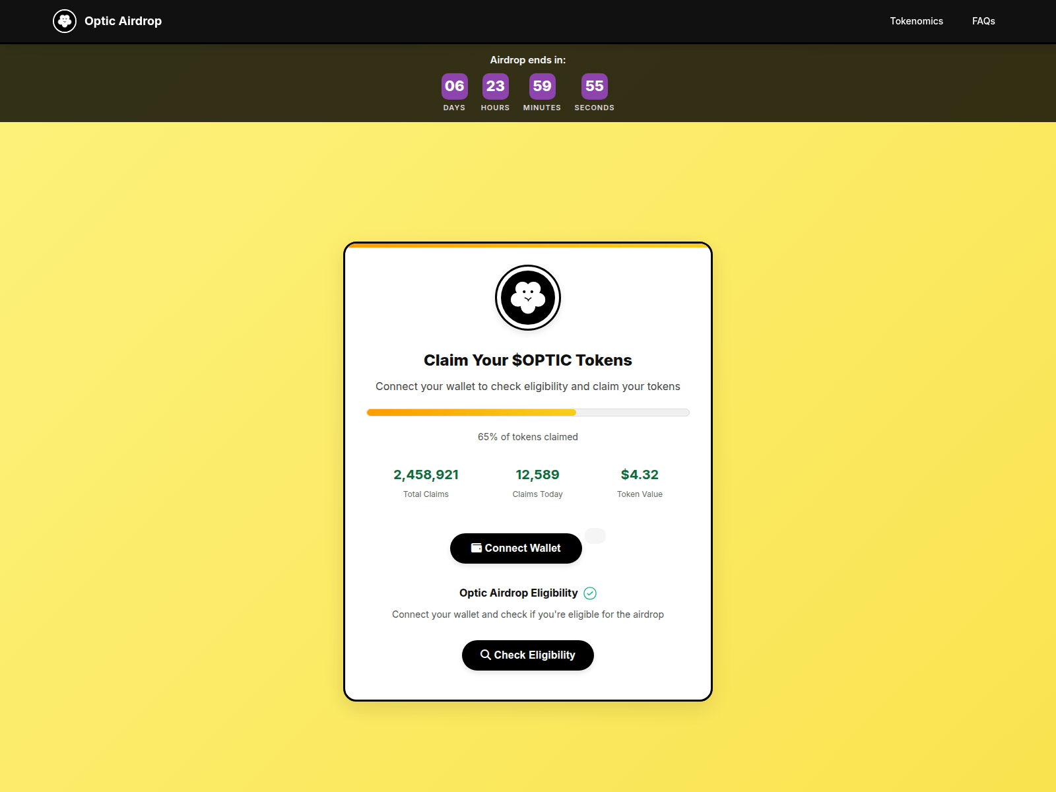Click Connect Wallet
Viewport: 1056px width, 792px height.
pos(515,548)
